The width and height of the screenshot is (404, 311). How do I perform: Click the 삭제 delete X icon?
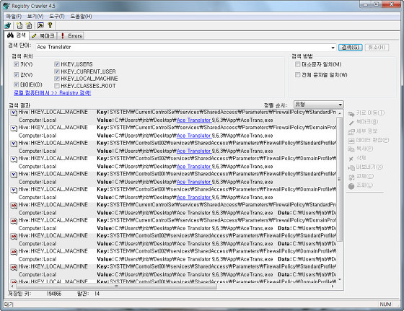pos(351,159)
